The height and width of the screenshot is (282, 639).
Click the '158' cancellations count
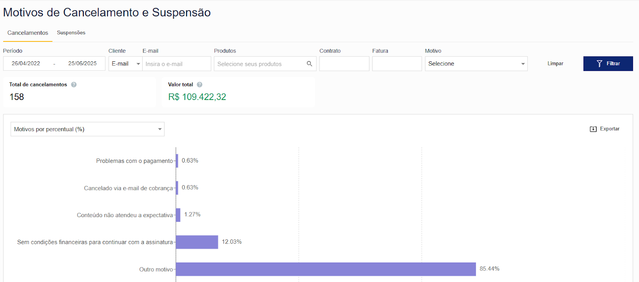[x=17, y=97]
